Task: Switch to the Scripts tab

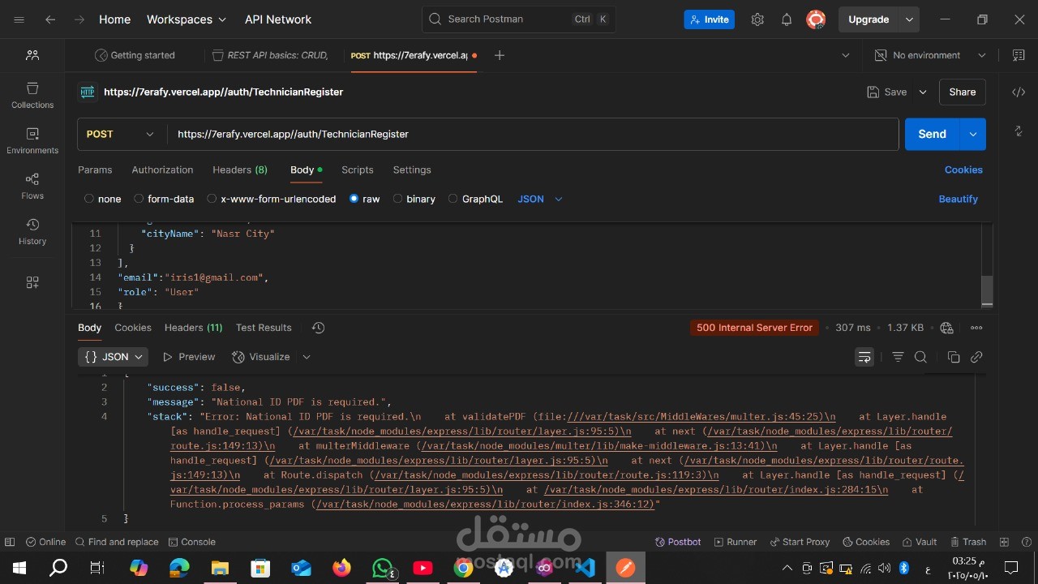Action: point(358,170)
